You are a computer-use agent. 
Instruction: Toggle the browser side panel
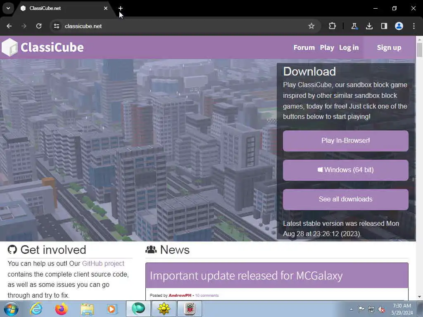pos(384,26)
